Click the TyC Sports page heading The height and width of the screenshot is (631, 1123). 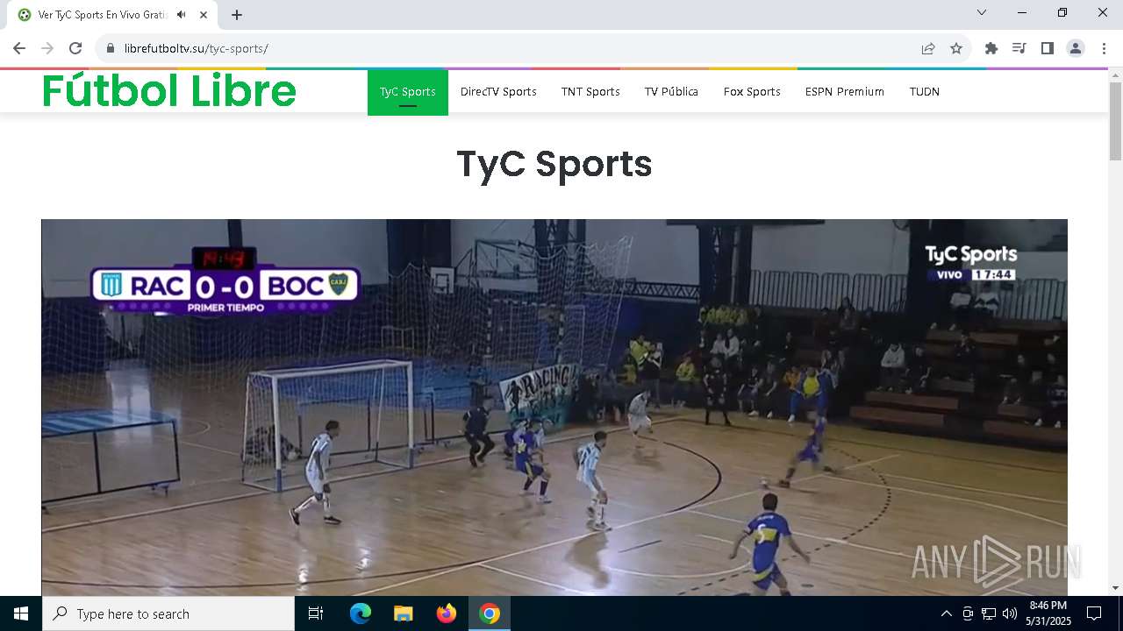click(554, 164)
